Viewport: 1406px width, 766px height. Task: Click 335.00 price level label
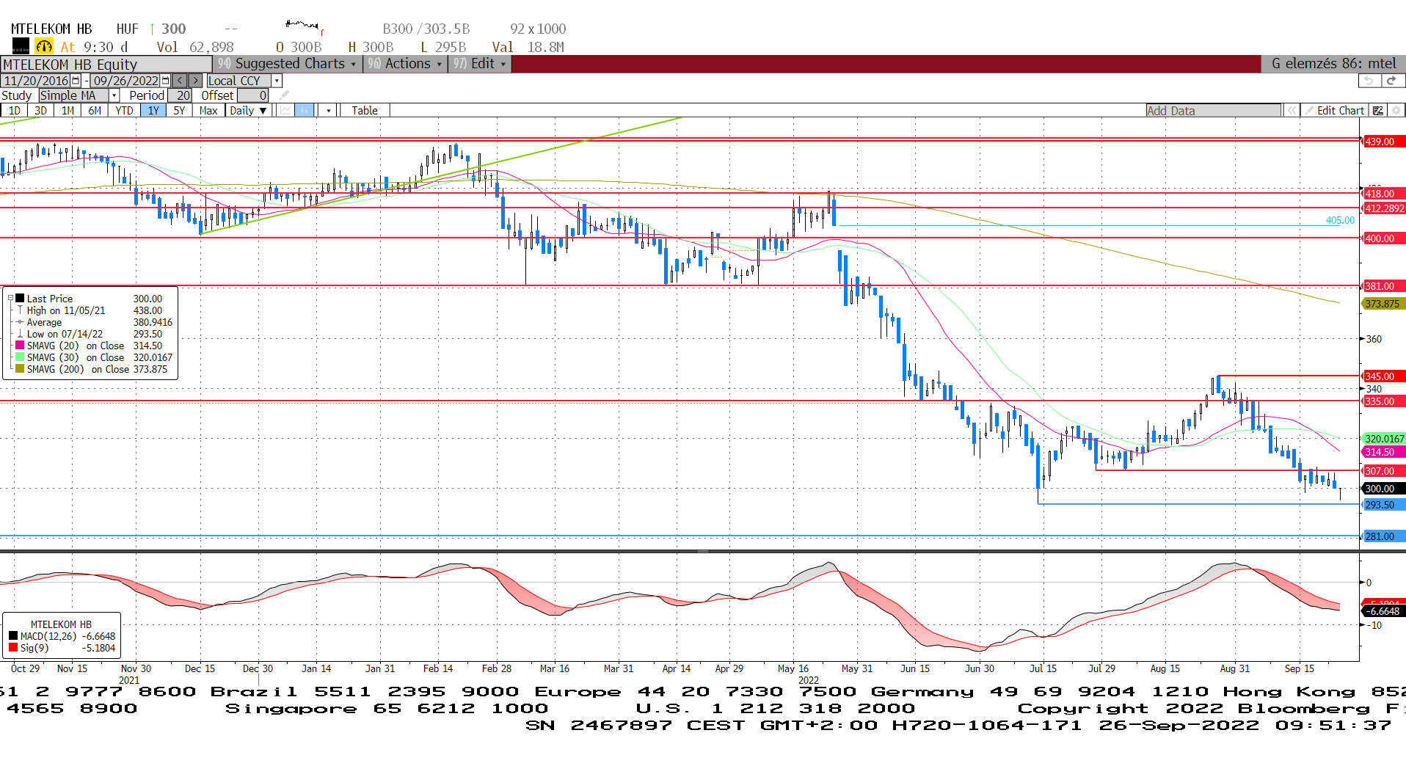point(1383,401)
